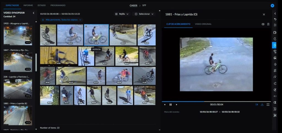Open the Rejilla view dropdown

coord(122,14)
